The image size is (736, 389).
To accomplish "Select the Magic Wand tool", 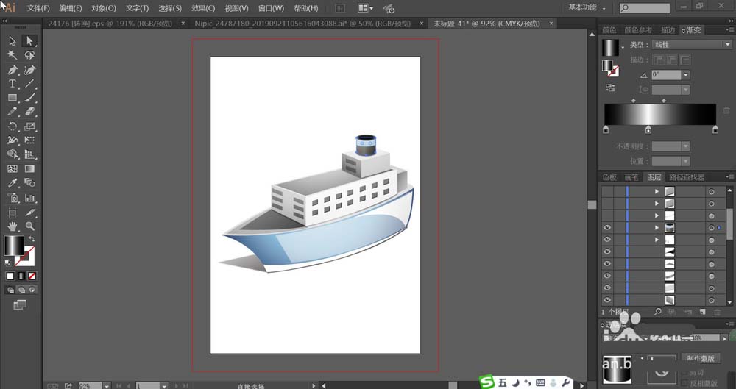I will 13,55.
